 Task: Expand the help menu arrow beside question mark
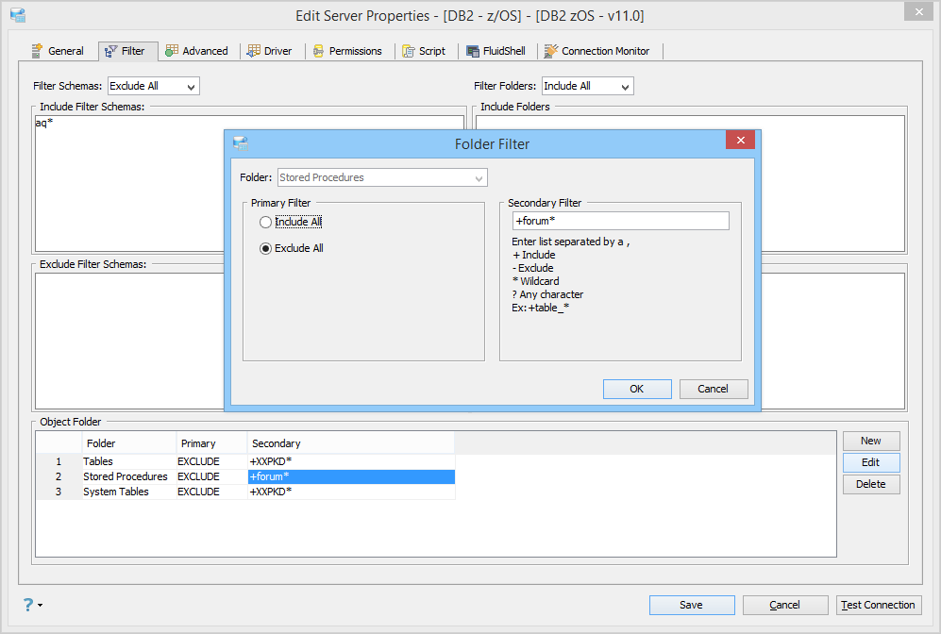coord(41,605)
